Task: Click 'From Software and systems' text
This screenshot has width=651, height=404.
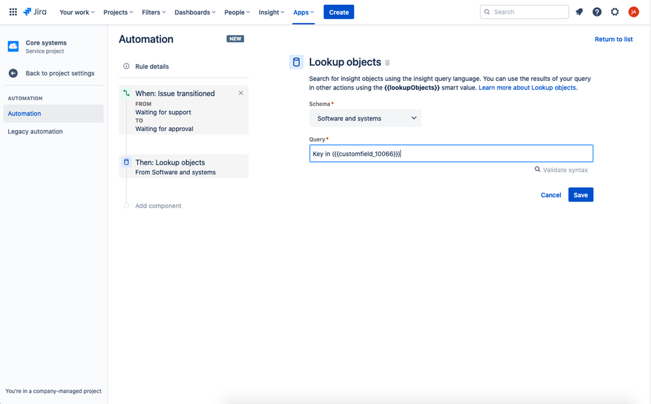Action: [175, 172]
